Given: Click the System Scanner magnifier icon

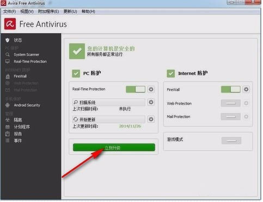Looking at the screenshot, I should pos(8,54).
